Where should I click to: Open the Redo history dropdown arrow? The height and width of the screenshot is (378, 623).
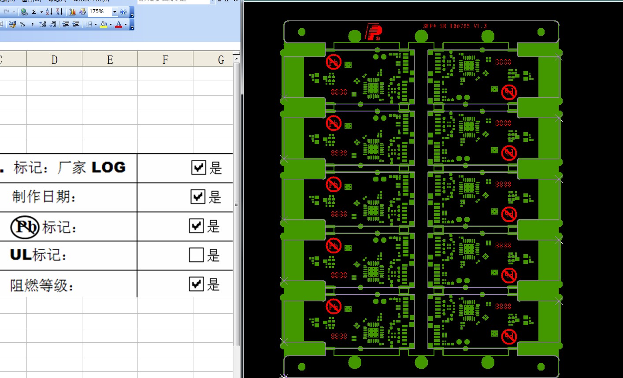[x=14, y=12]
